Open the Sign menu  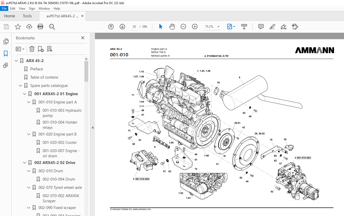coord(32,9)
